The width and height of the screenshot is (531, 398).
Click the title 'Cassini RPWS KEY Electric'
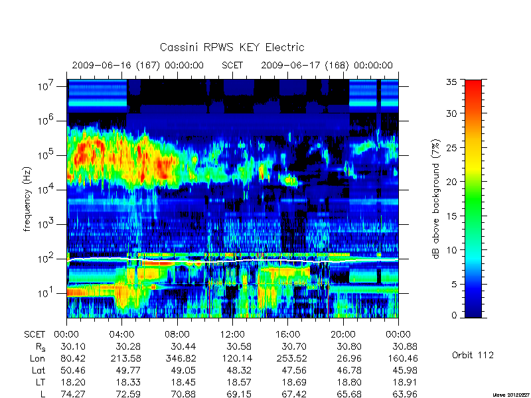coord(232,47)
